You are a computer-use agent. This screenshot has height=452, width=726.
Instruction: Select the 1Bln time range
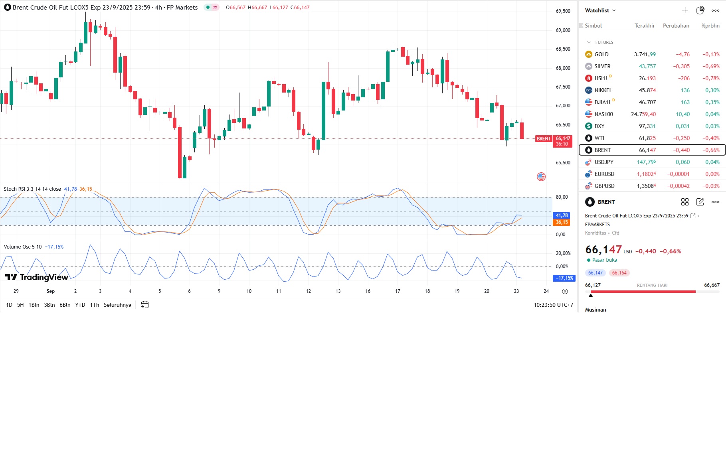(34, 305)
